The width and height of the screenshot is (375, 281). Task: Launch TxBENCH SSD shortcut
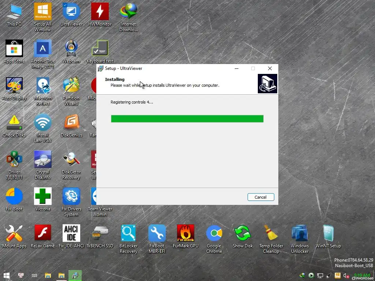coord(100,237)
